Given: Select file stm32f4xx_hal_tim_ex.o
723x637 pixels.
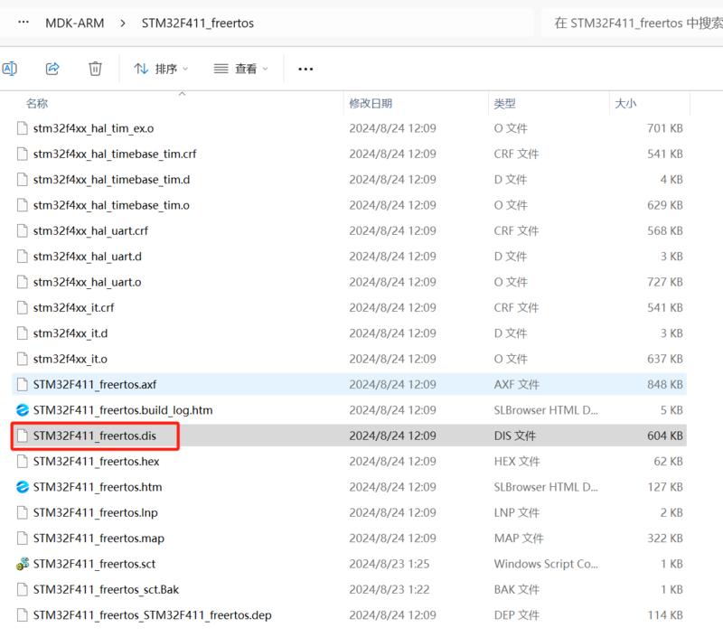Looking at the screenshot, I should coord(349,128).
